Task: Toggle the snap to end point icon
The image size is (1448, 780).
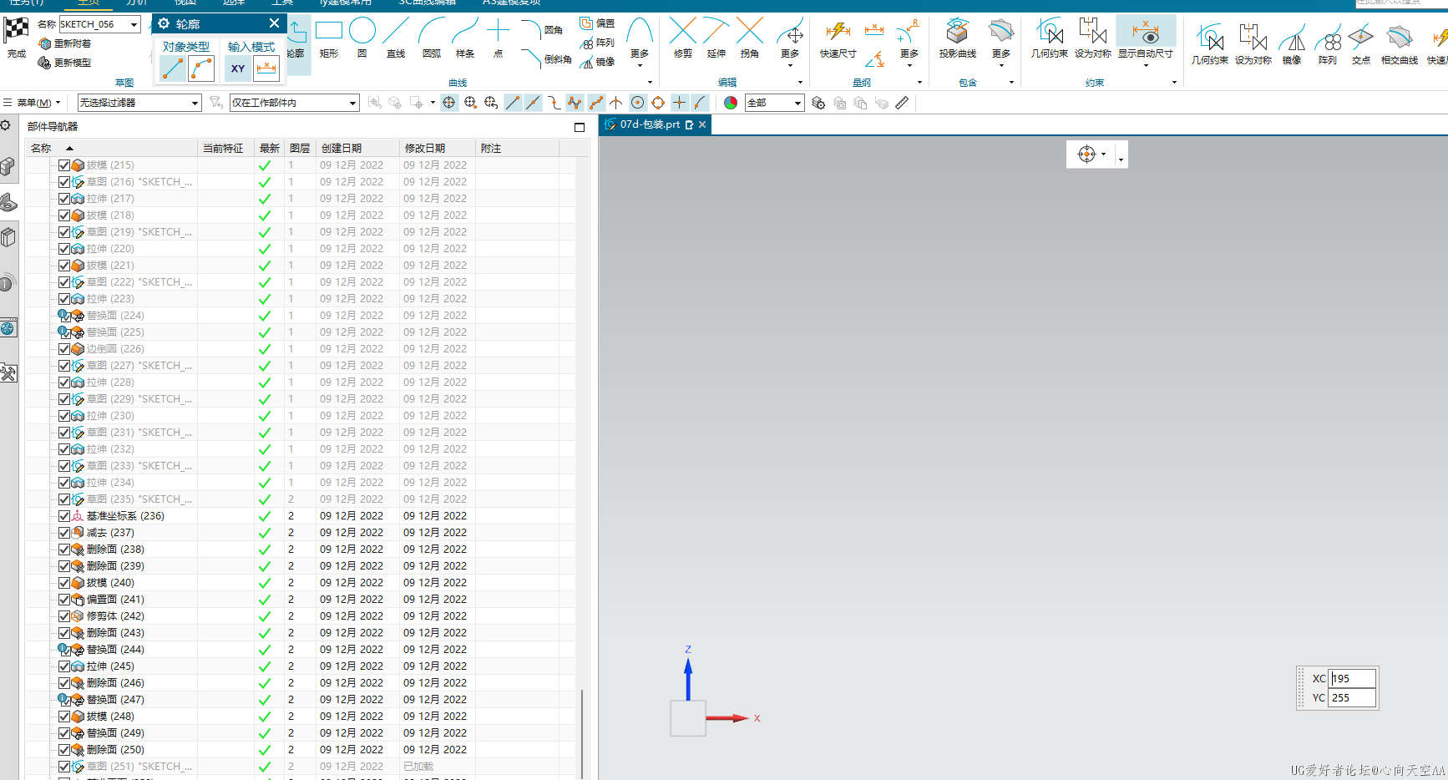Action: [x=513, y=103]
